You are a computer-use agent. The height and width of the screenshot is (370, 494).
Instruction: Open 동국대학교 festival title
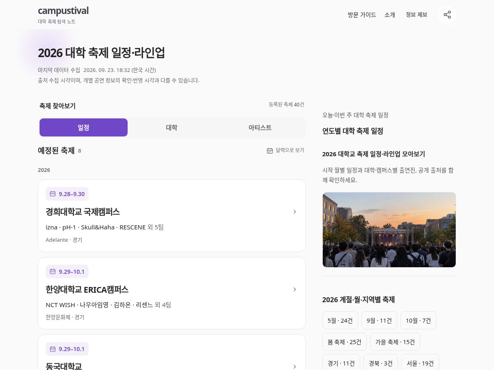point(64,366)
